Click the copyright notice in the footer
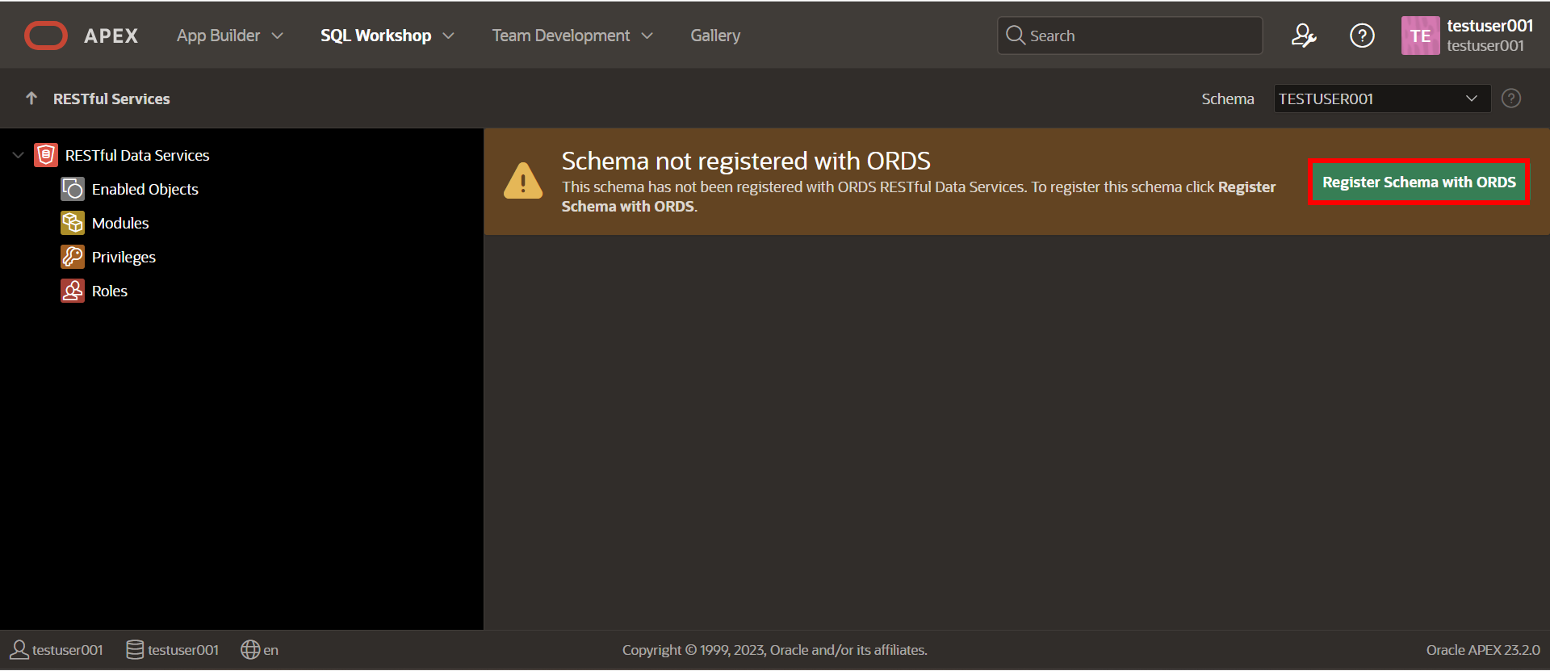Viewport: 1550px width, 671px height. pos(775,650)
